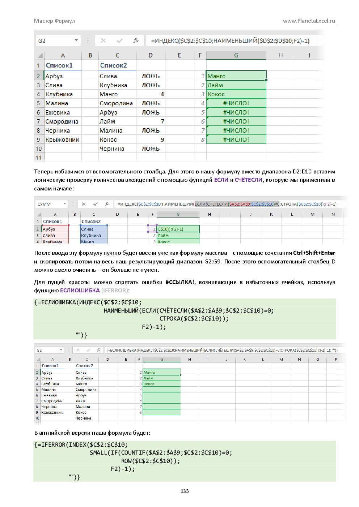Click the Cancel X icon next to the СУММ name box
Viewport: 359px width, 507px height.
[84, 204]
